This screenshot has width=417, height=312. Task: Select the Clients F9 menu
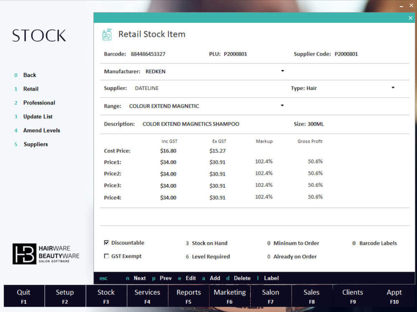(x=353, y=296)
